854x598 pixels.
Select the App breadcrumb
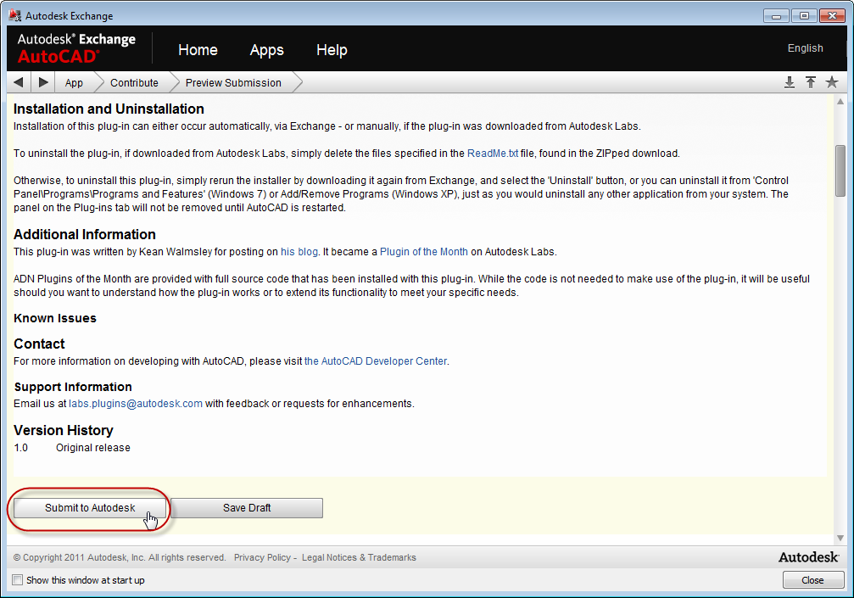tap(74, 82)
